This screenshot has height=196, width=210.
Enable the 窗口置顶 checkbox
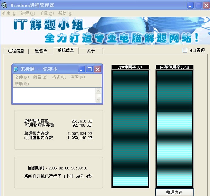pyautogui.click(x=185, y=50)
